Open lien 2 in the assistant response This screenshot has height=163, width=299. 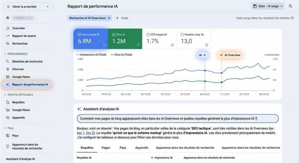[90, 133]
